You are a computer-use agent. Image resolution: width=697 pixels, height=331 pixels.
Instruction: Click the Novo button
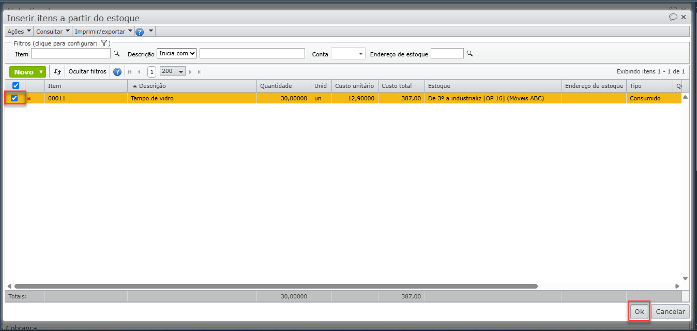point(24,72)
